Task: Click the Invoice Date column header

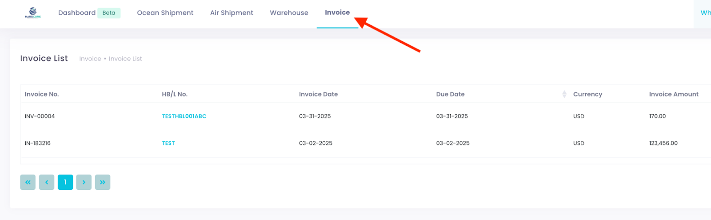Action: coord(318,94)
